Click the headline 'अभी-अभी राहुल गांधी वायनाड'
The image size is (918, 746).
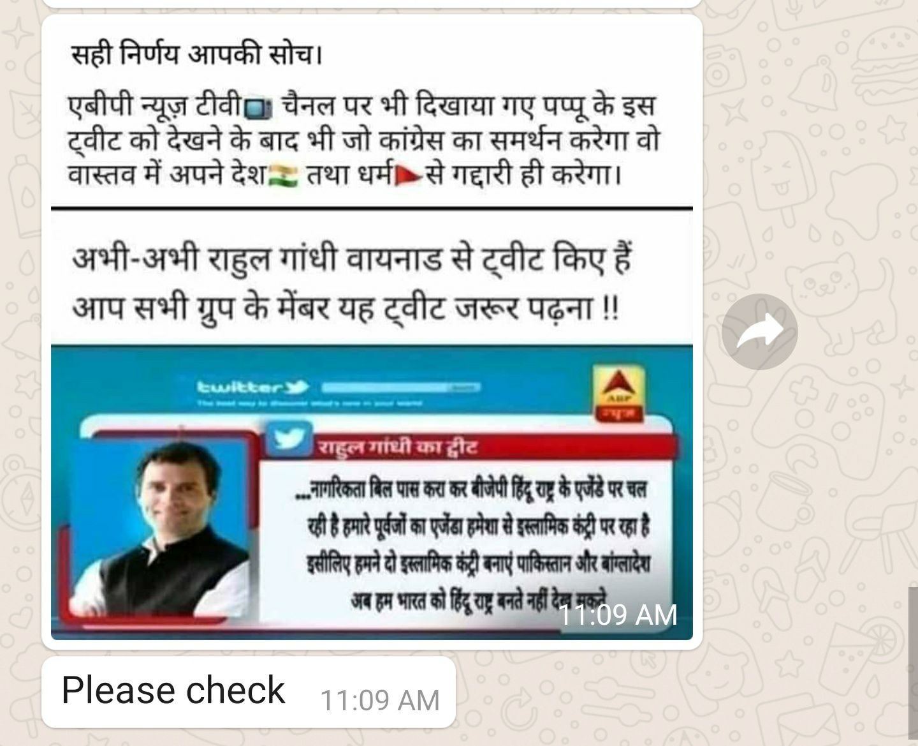(352, 259)
